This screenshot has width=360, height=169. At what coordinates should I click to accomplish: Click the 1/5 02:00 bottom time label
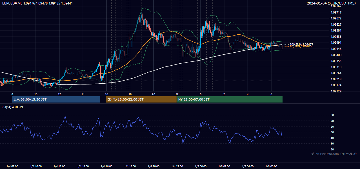[x=224, y=166]
